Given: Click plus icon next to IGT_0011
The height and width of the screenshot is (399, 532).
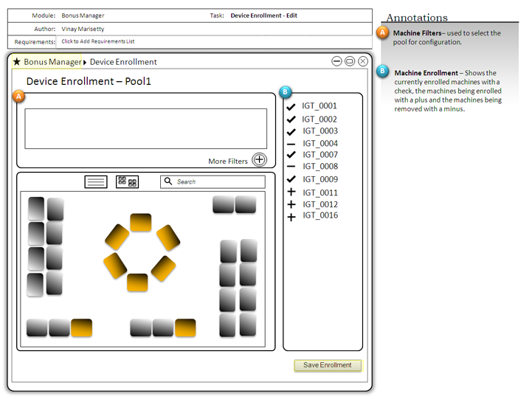Looking at the screenshot, I should tap(291, 192).
